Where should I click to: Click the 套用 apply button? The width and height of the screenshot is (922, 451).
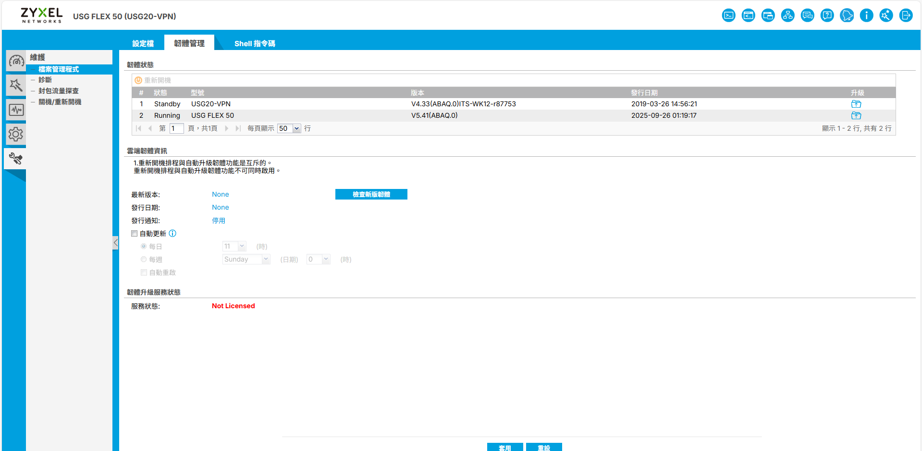click(x=505, y=447)
